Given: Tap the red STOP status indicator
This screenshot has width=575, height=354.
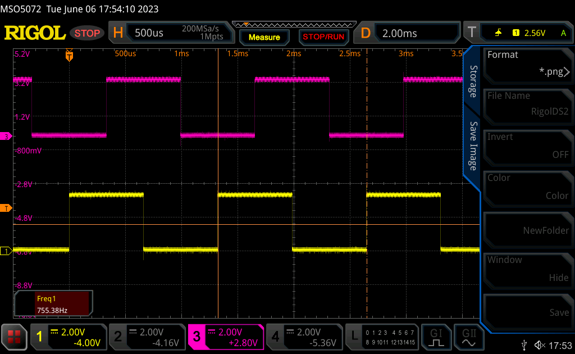Looking at the screenshot, I should click(x=87, y=33).
